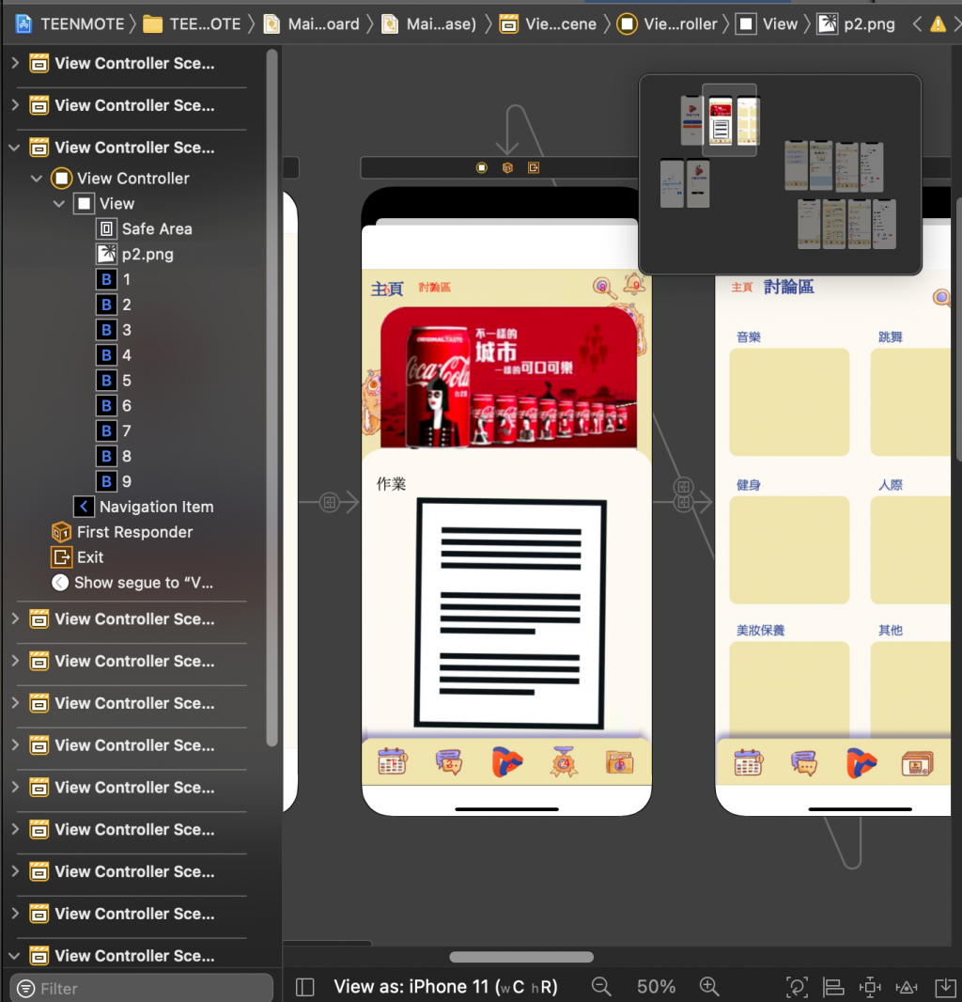Collapse the View Controller tree node

(37, 179)
